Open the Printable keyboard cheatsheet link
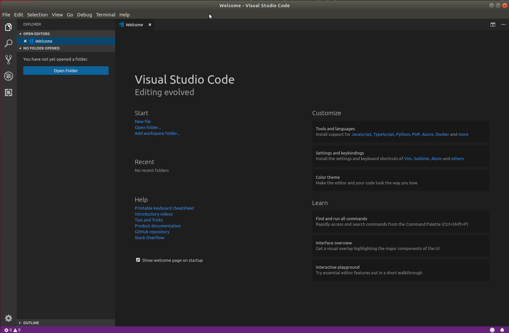The width and height of the screenshot is (509, 333). point(164,208)
